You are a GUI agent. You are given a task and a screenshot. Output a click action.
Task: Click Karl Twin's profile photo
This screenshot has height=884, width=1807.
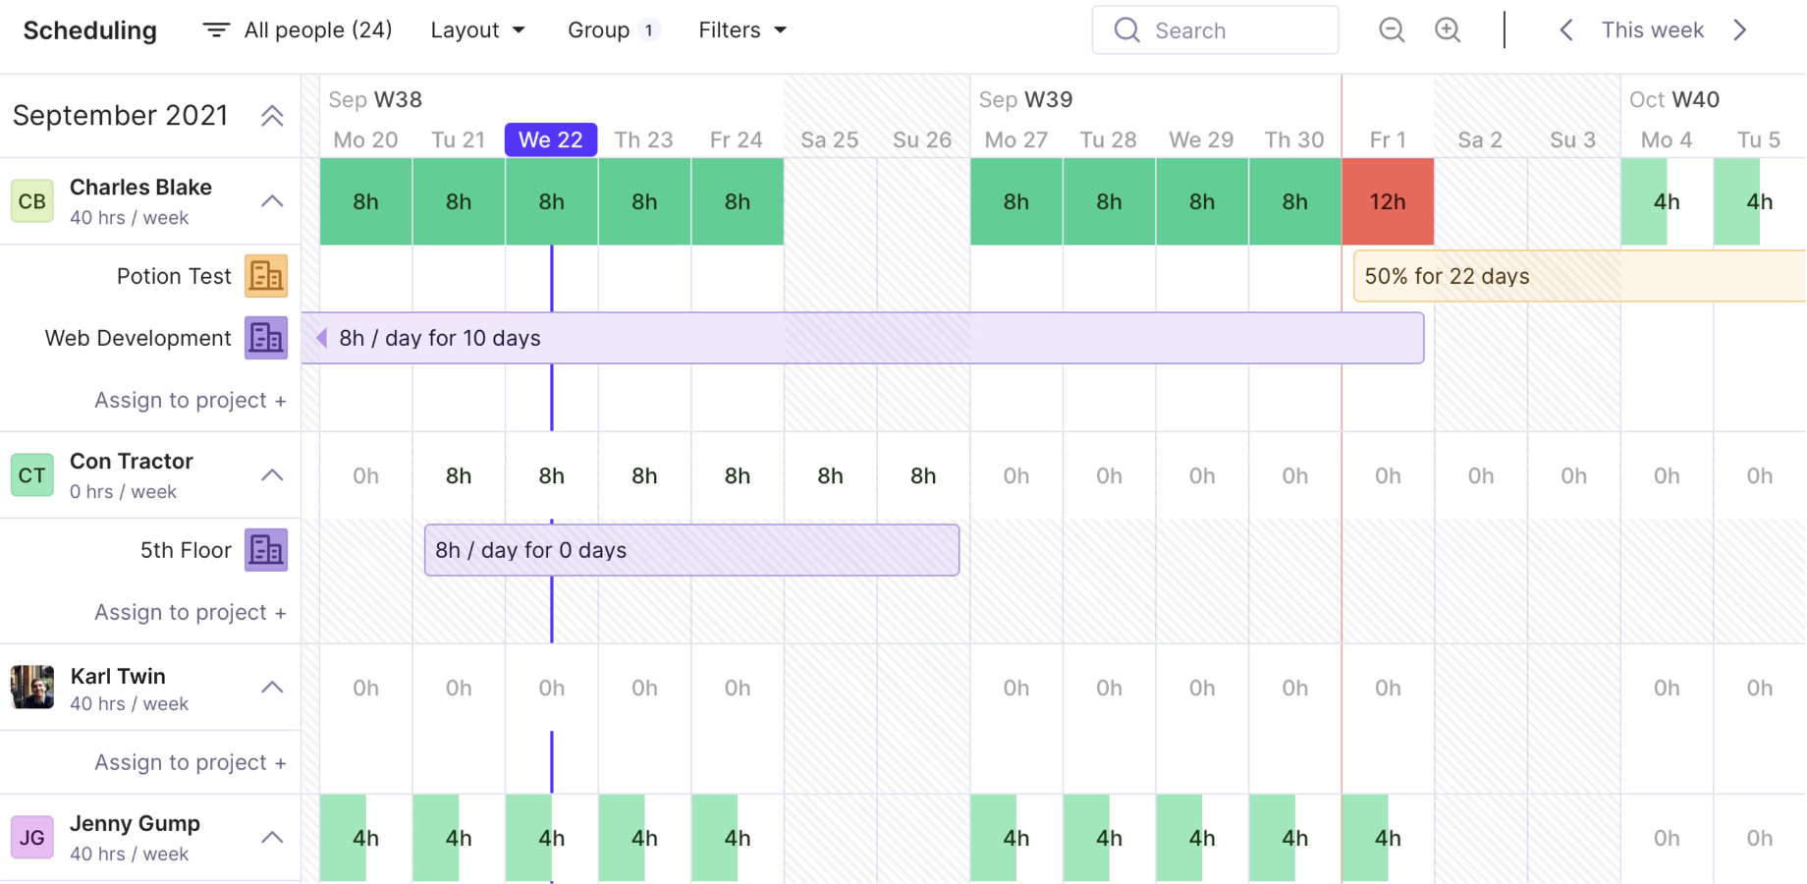(x=32, y=688)
